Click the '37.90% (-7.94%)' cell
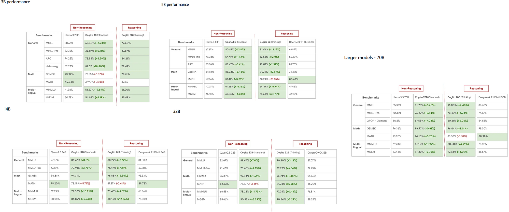Screen dimensions: 509x212 click(x=98, y=82)
